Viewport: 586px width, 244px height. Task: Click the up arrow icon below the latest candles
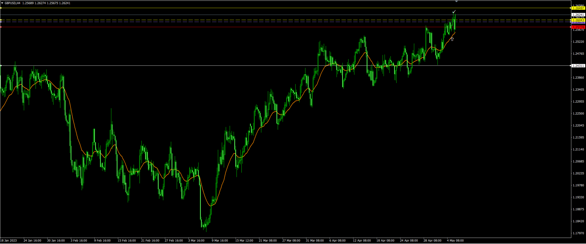pos(452,39)
